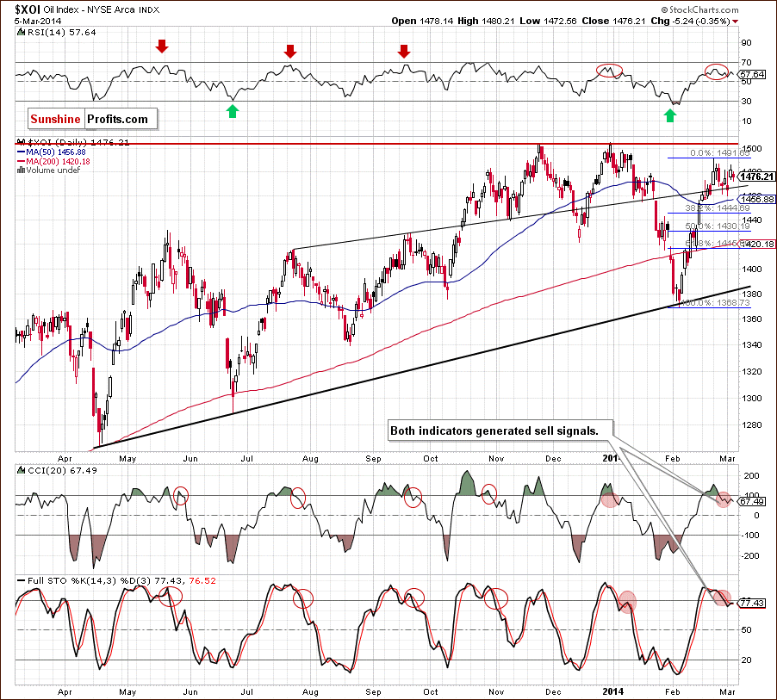Click the 100.0%: 1368.73 Fibonacci label
777x700 pixels.
[715, 303]
